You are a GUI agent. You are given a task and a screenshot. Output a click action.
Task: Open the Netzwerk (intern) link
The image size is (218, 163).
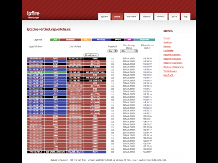(172, 59)
